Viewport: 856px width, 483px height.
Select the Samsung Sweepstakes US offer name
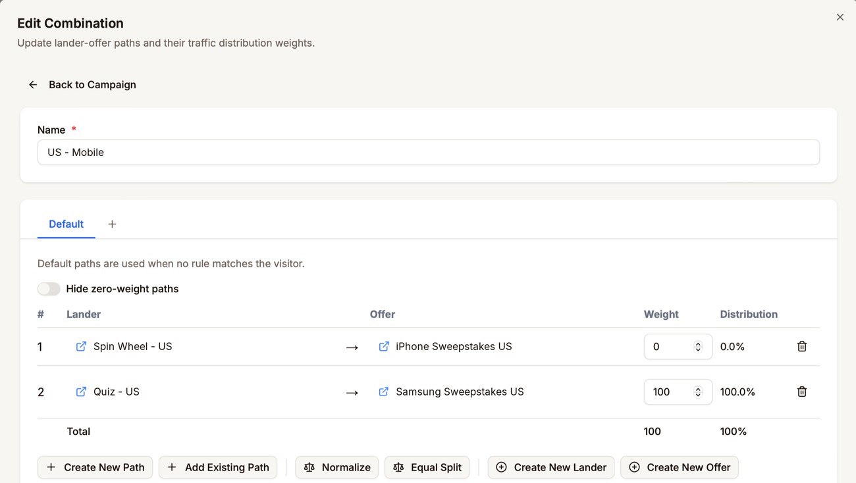pyautogui.click(x=460, y=392)
